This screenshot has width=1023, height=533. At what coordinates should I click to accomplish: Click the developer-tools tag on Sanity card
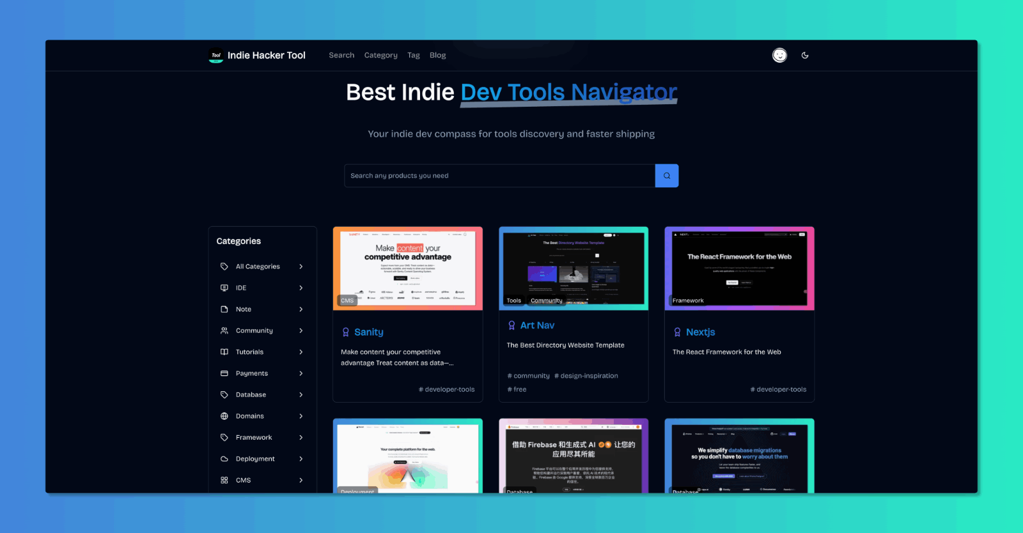click(447, 389)
